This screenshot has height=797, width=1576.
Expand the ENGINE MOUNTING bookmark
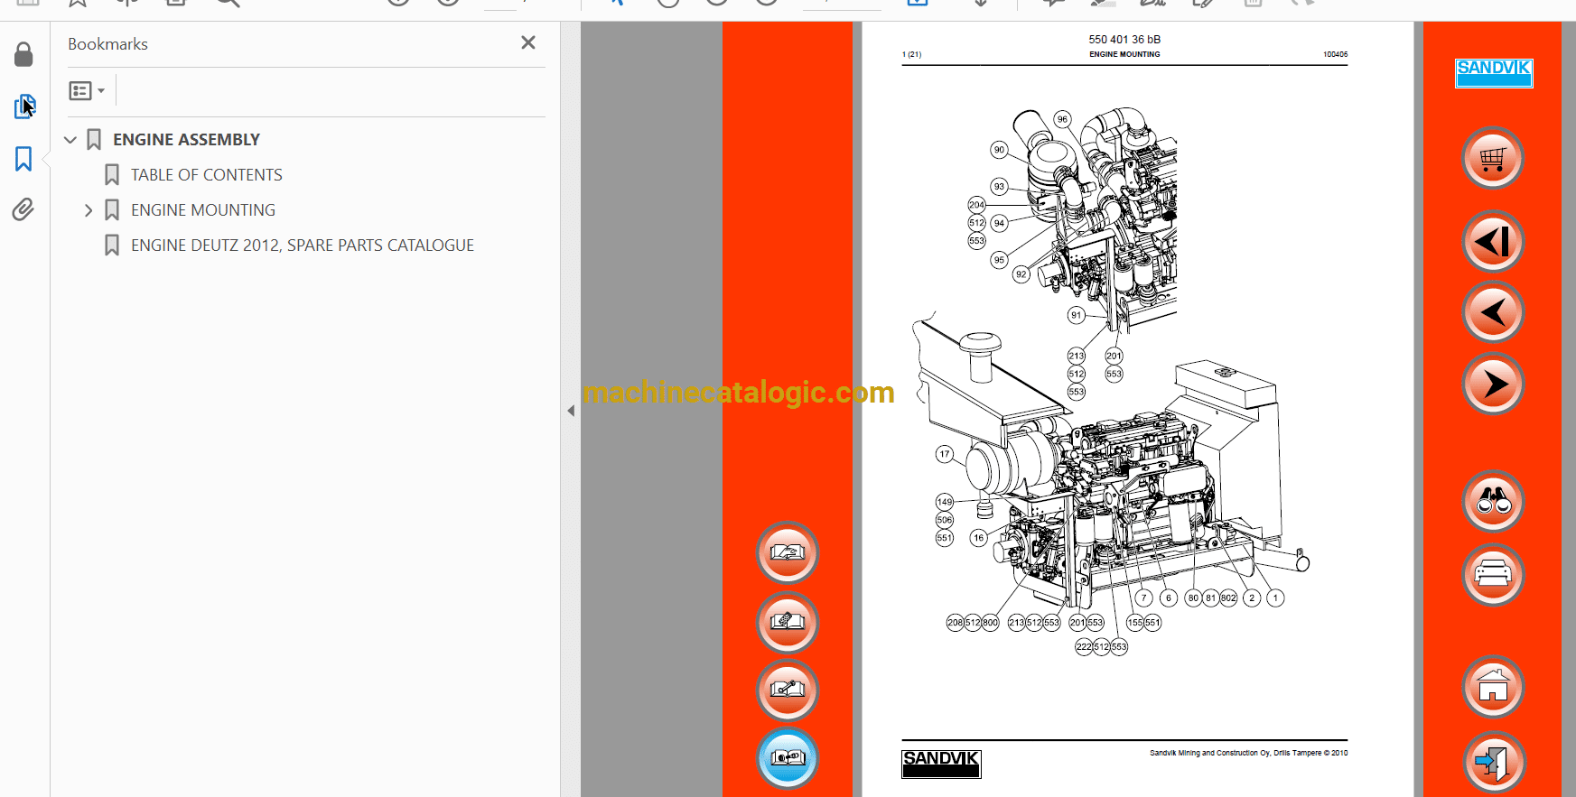pos(89,210)
